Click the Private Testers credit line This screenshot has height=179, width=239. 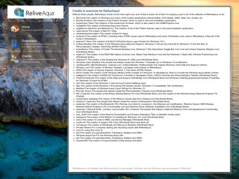[x=114, y=128]
